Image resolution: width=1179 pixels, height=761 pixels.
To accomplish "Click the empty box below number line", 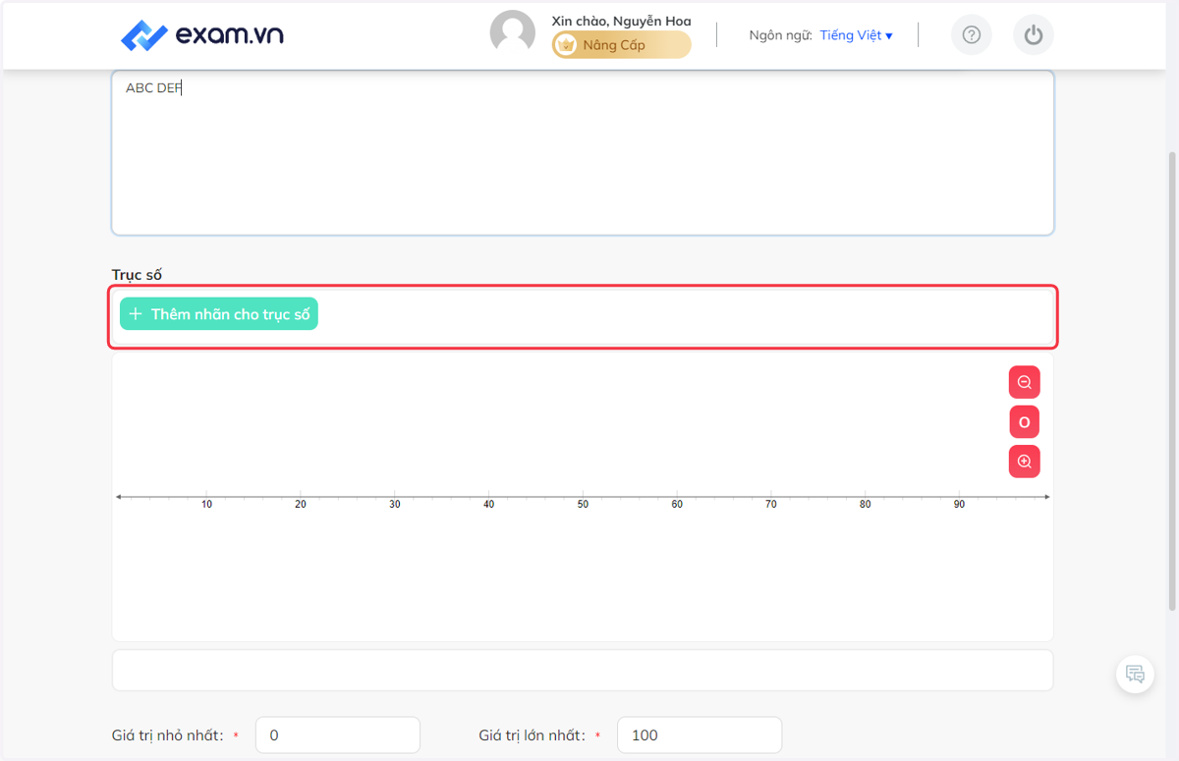I will coord(583,670).
